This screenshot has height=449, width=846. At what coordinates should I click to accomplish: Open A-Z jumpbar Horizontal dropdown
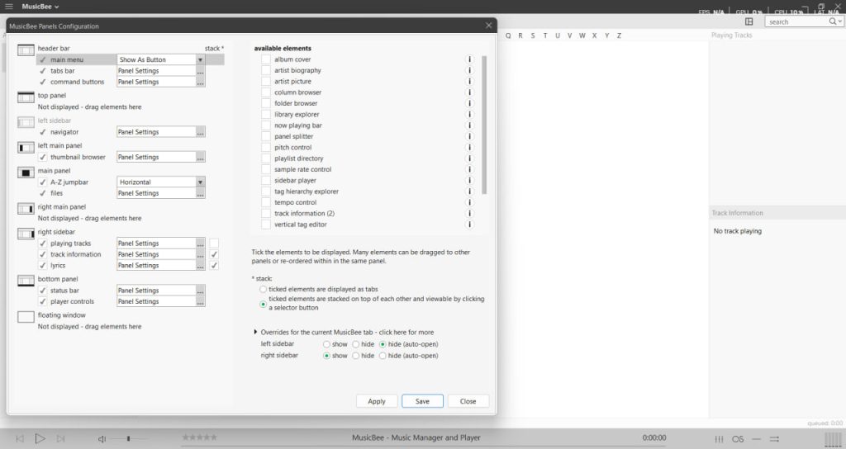click(200, 182)
